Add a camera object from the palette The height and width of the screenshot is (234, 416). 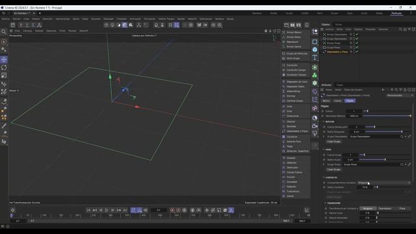315,125
